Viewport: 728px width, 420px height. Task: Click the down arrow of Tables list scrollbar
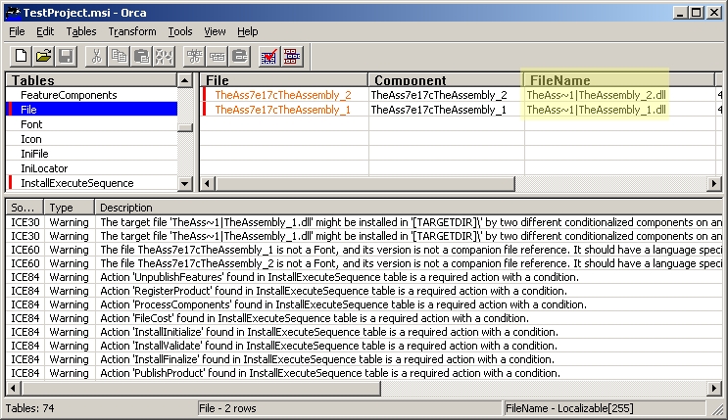[x=185, y=184]
